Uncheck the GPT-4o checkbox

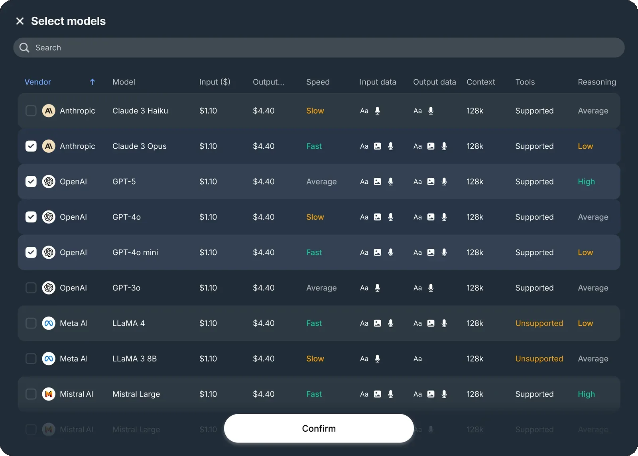click(31, 217)
